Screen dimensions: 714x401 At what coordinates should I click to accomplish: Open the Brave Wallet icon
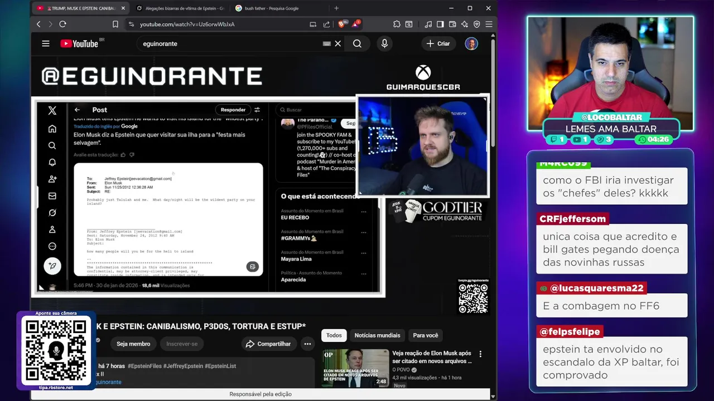coord(452,24)
